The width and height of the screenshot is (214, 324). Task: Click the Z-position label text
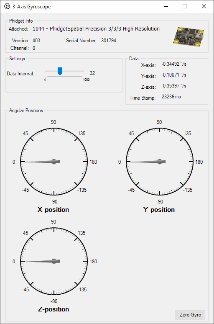click(x=53, y=309)
